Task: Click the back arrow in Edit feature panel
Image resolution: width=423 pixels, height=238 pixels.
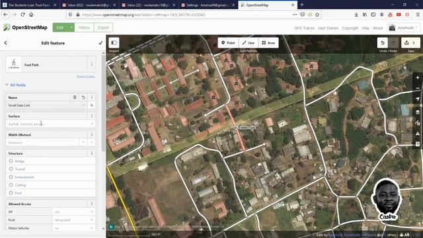Action: point(6,43)
